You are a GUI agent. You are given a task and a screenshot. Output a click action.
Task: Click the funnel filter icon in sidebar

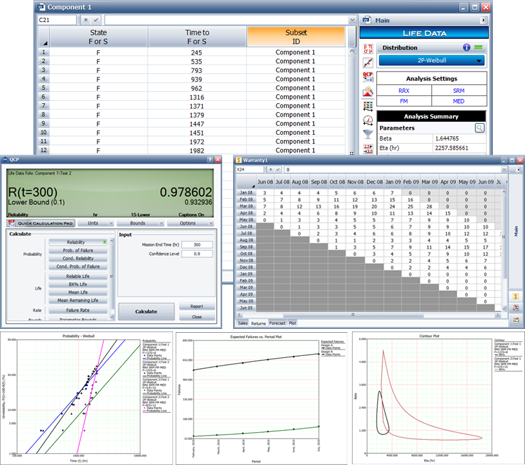pos(368,134)
